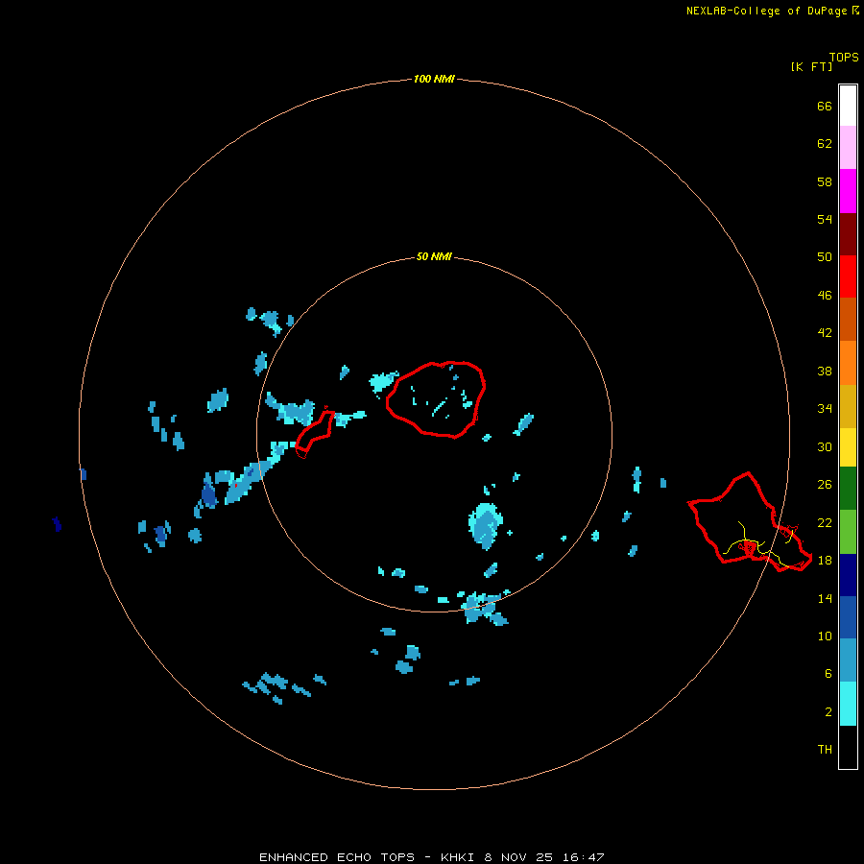The width and height of the screenshot is (864, 864).
Task: Click the legend value '2'
Action: click(x=828, y=712)
